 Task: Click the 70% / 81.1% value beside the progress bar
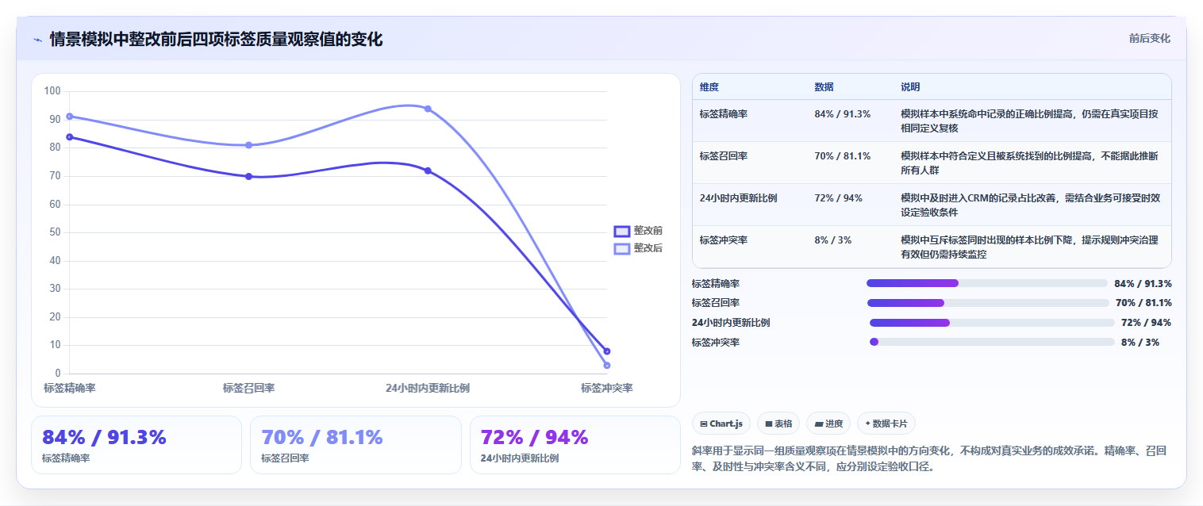click(x=1143, y=303)
